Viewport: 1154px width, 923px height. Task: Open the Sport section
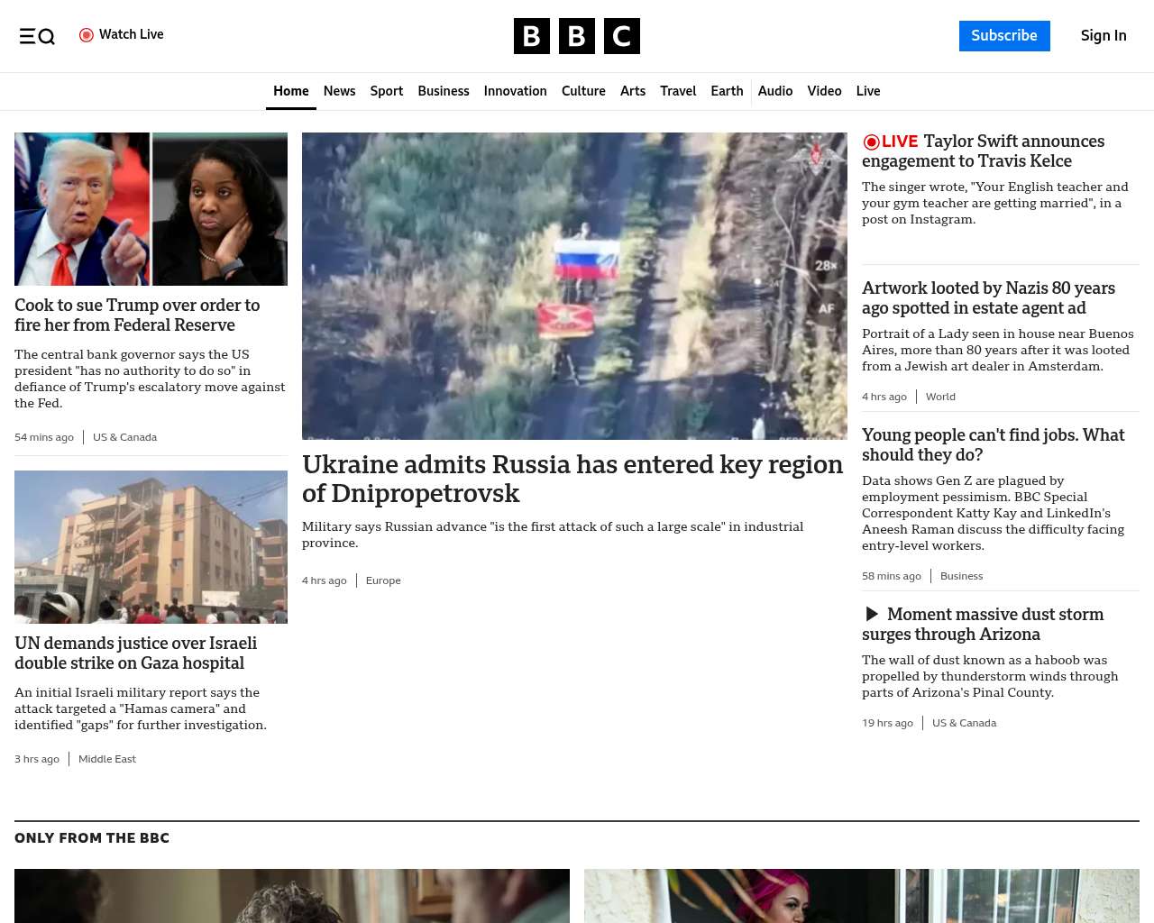point(387,91)
